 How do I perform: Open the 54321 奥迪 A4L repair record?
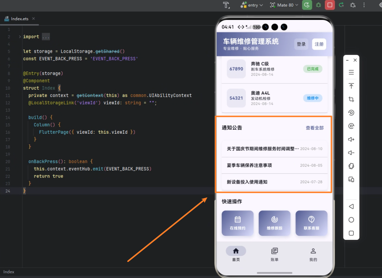coord(274,98)
